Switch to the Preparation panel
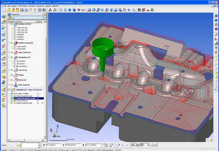 pyautogui.click(x=25, y=14)
